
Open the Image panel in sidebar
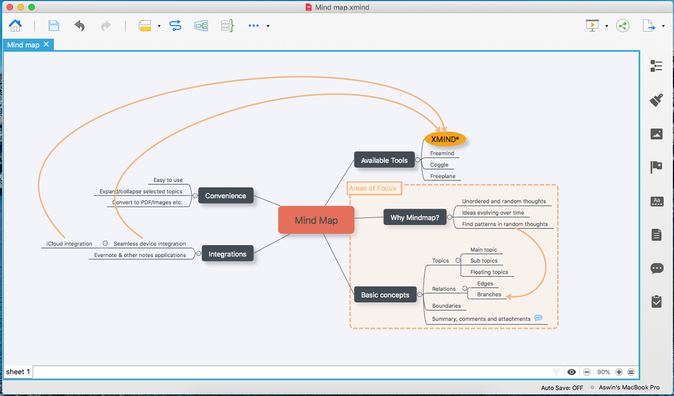point(657,133)
